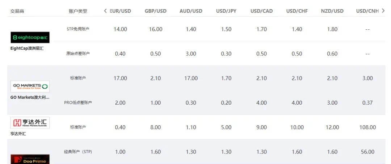This screenshot has width=391, height=164.
Task: Click the 交易商 column header
Action: pos(17,11)
